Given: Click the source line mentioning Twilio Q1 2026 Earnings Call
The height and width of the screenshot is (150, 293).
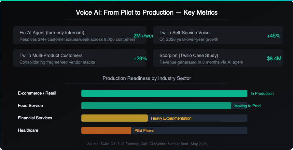Looking at the screenshot, I should [x=147, y=144].
